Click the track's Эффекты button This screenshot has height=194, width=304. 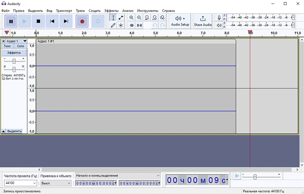pos(14,53)
